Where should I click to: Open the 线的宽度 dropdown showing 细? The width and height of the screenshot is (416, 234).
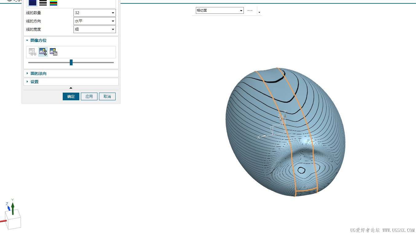(95, 29)
